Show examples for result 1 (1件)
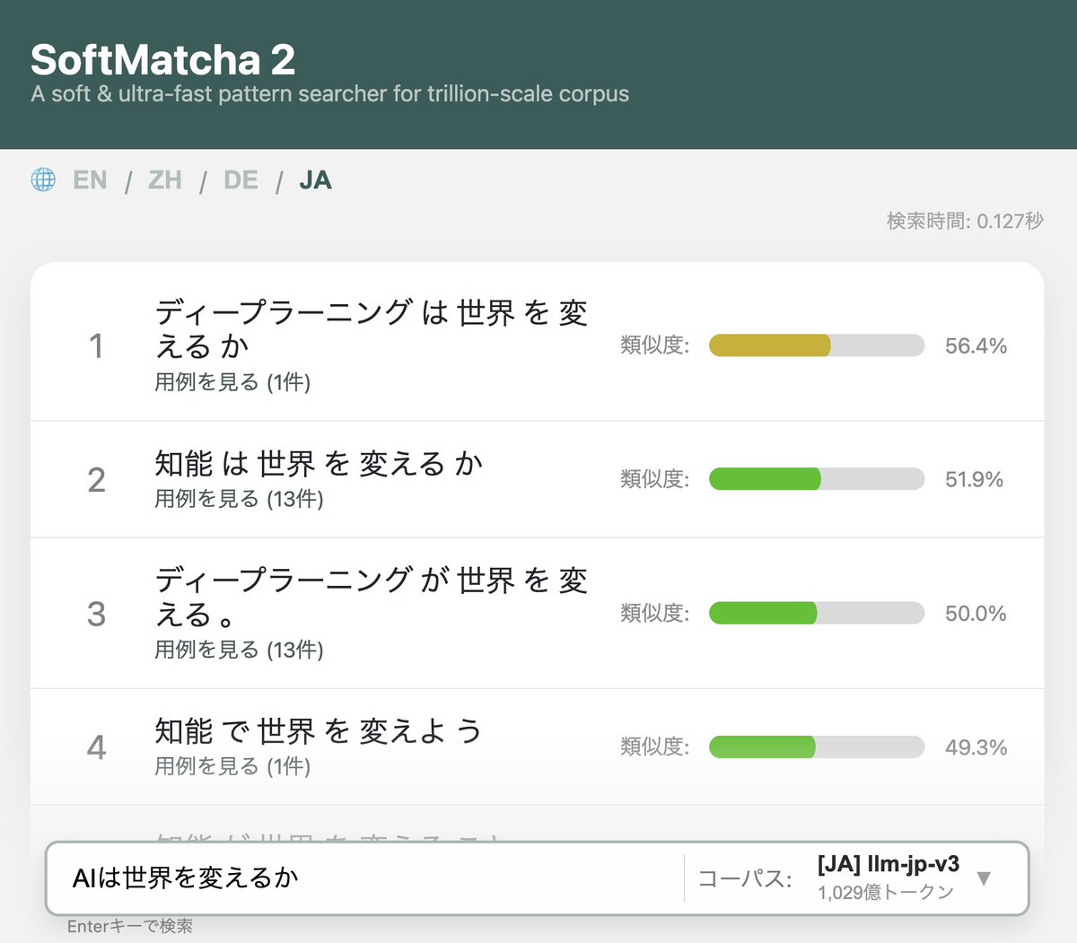 click(x=232, y=382)
